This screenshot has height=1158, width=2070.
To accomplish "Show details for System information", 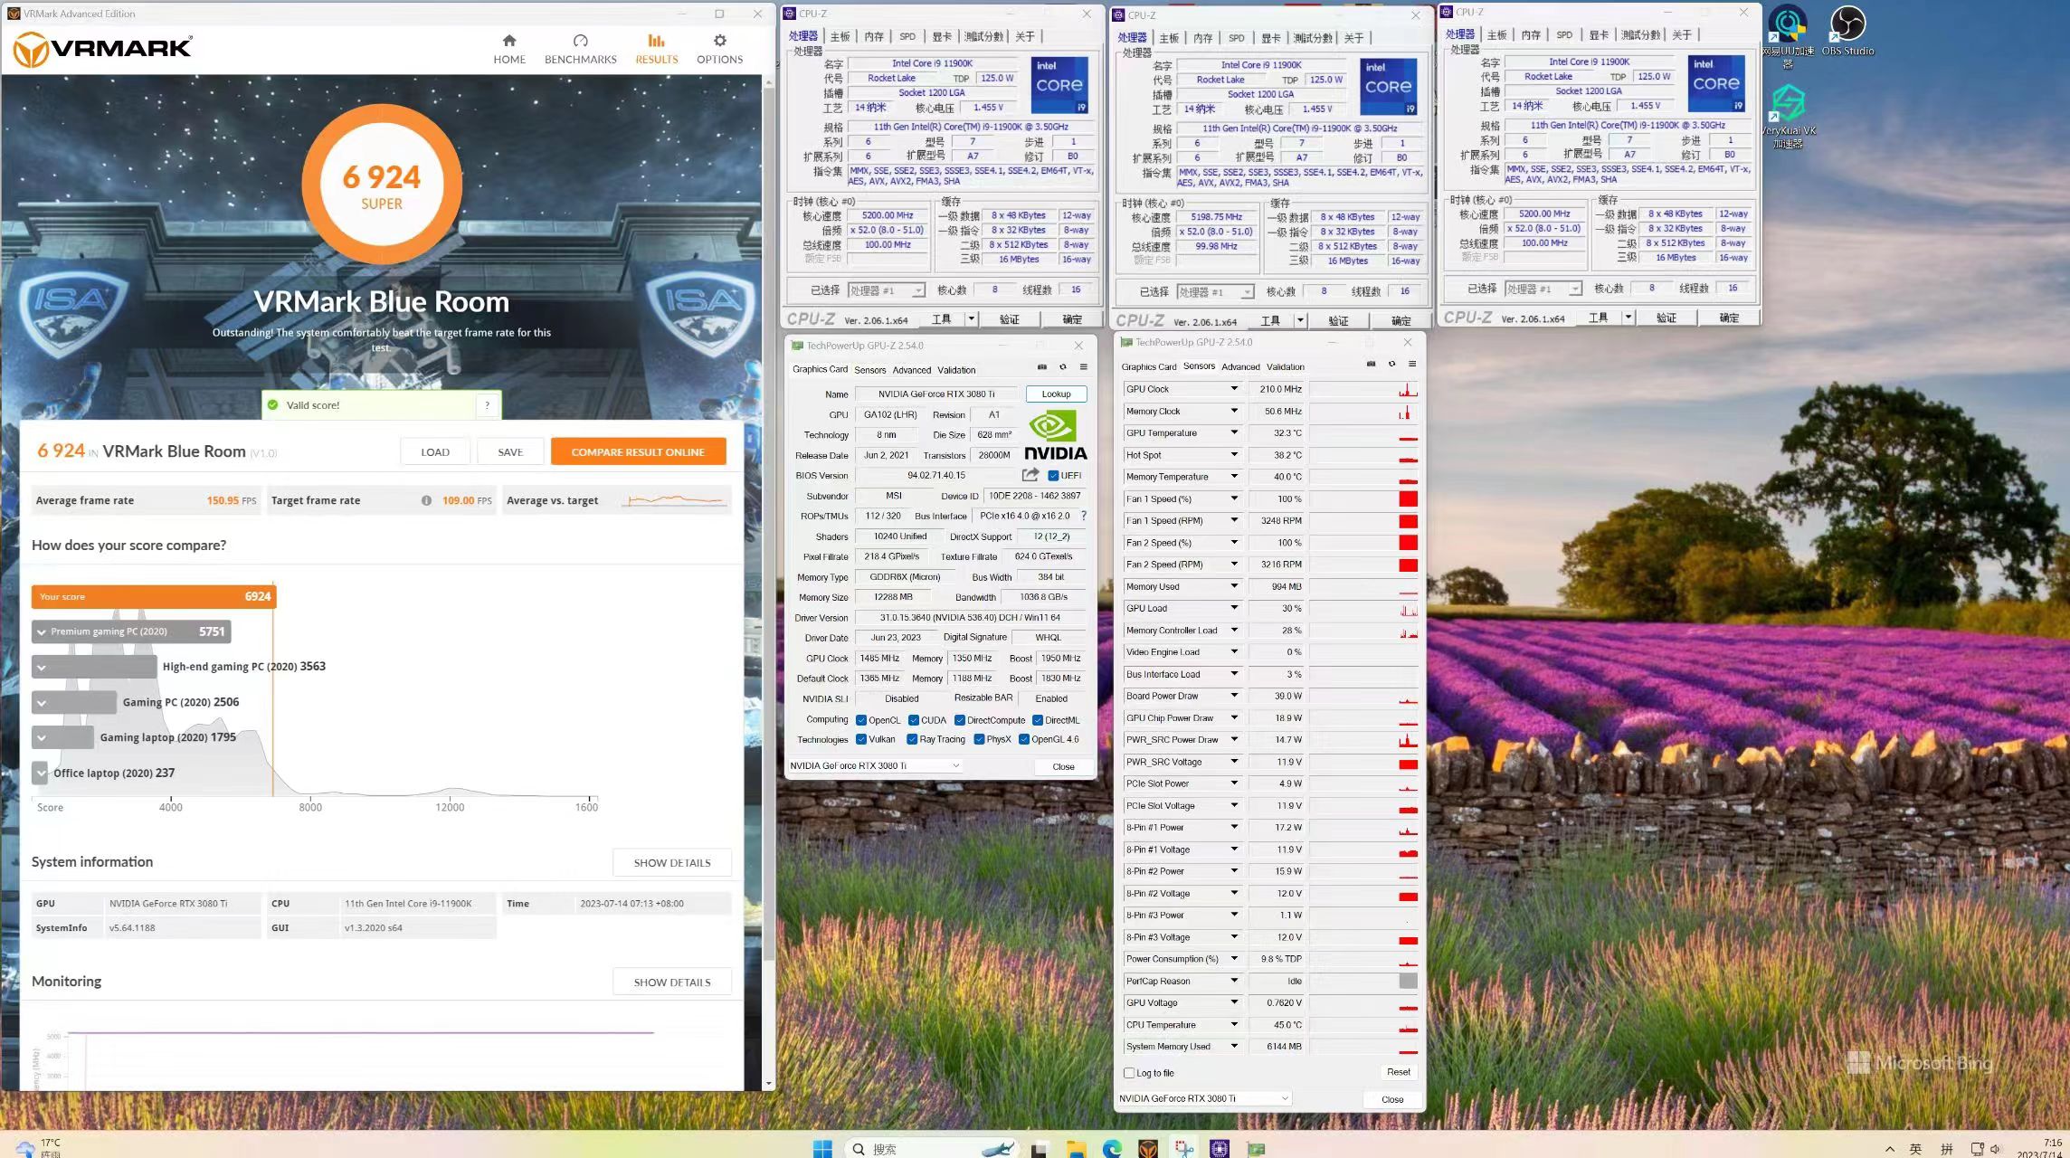I will coord(672,862).
